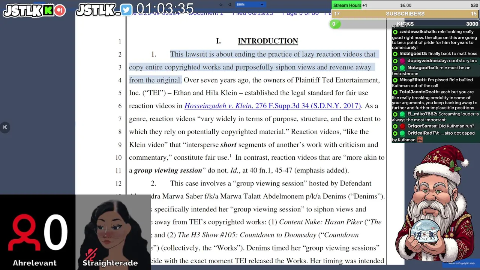
Task: Open the 190% zoom level dropdown
Action: tap(250, 4)
